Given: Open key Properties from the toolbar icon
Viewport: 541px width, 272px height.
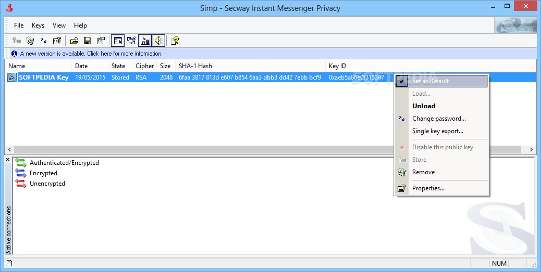Looking at the screenshot, I should [x=57, y=41].
